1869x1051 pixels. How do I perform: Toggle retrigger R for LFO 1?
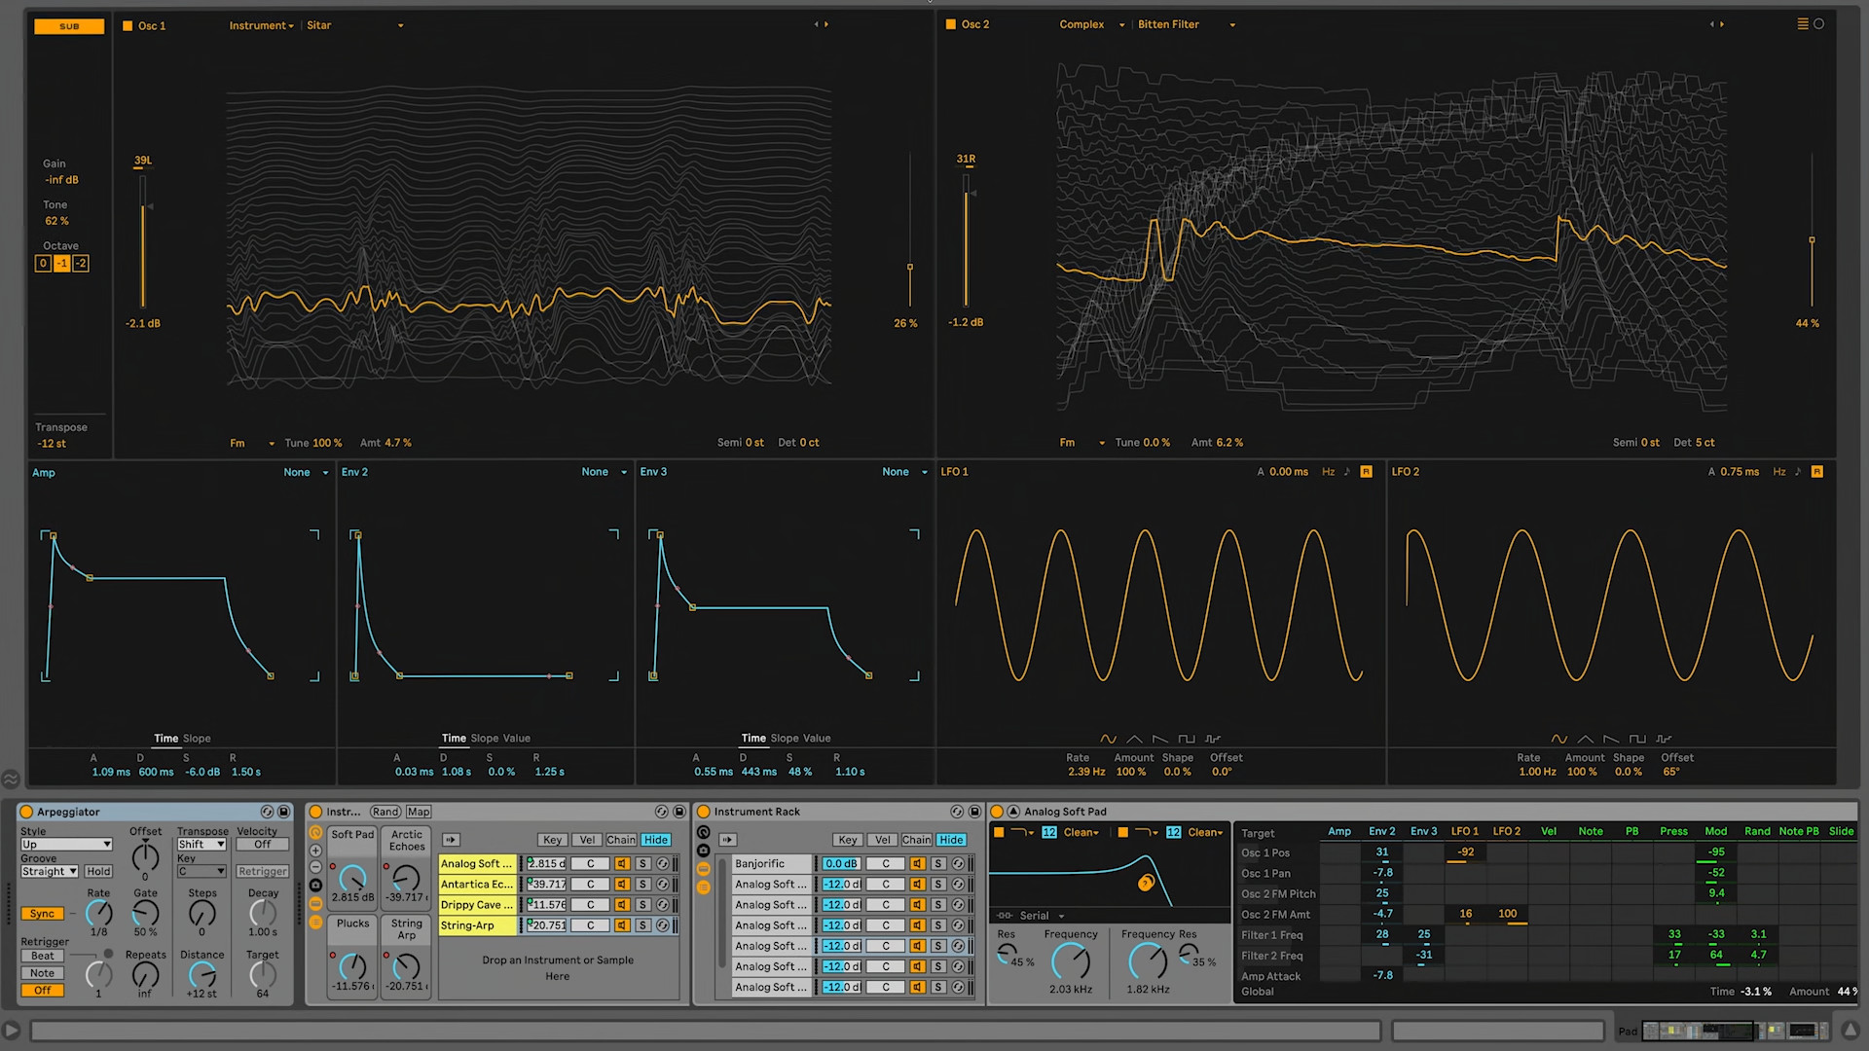[x=1366, y=471]
